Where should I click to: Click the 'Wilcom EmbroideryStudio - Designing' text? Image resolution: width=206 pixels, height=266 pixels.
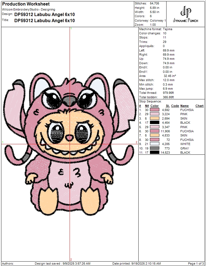tap(29, 9)
